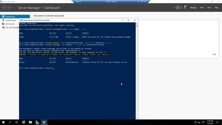
Task: Open Task View on the taskbar
Action: click(17, 122)
